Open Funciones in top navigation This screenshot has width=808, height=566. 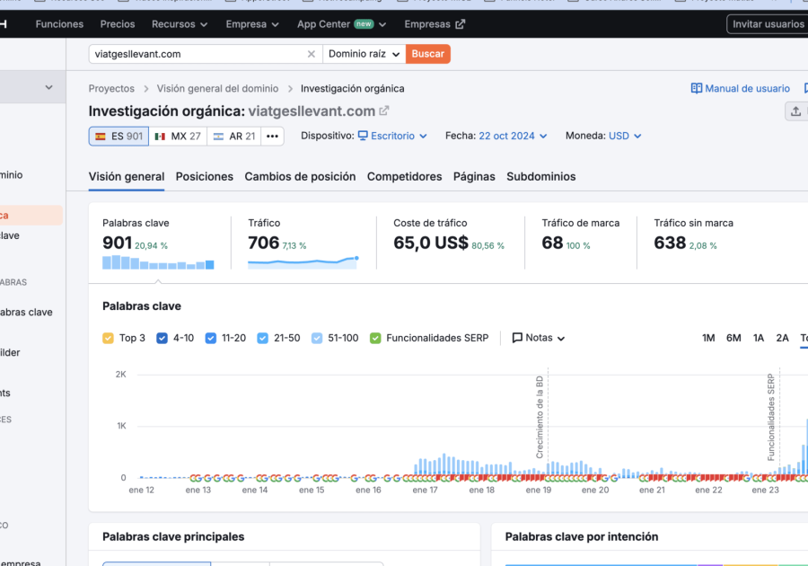(x=59, y=24)
